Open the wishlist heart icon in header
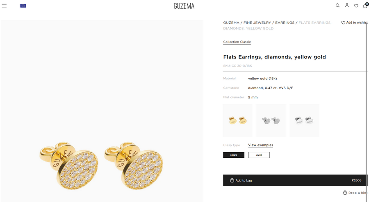This screenshot has height=202, width=369. click(356, 6)
